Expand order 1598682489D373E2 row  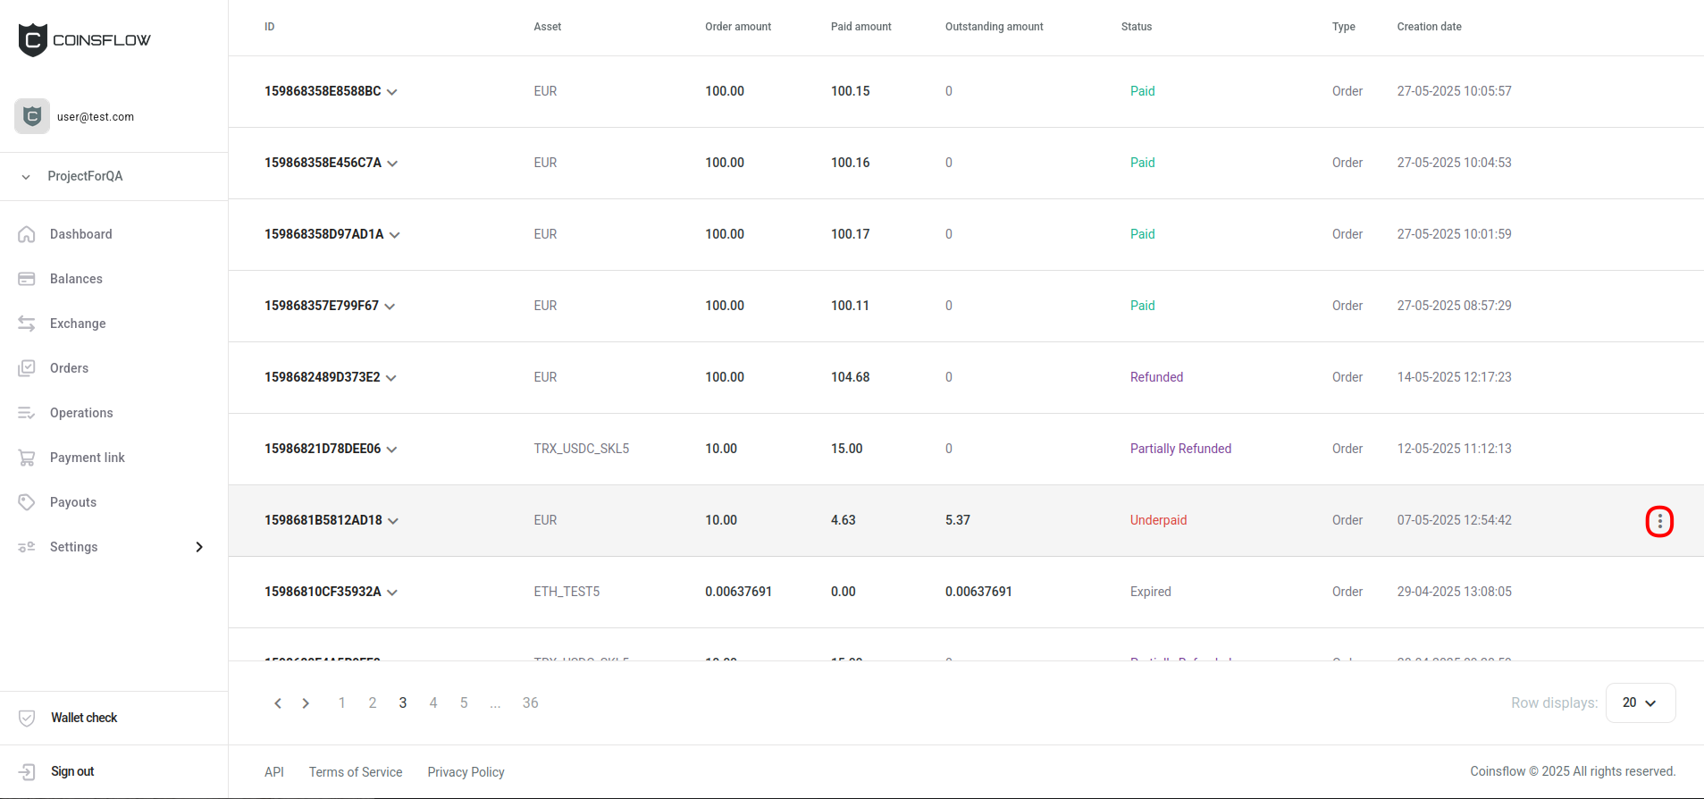391,378
